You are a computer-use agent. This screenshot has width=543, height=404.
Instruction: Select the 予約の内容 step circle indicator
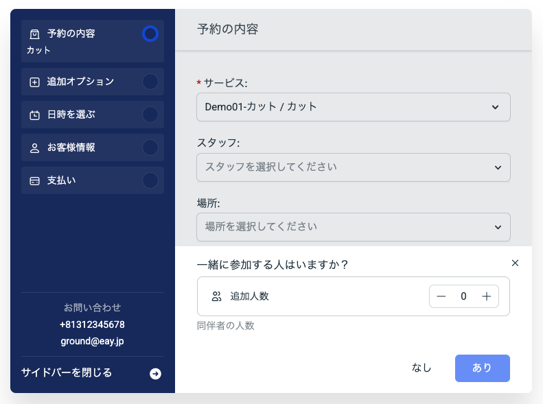(x=150, y=34)
